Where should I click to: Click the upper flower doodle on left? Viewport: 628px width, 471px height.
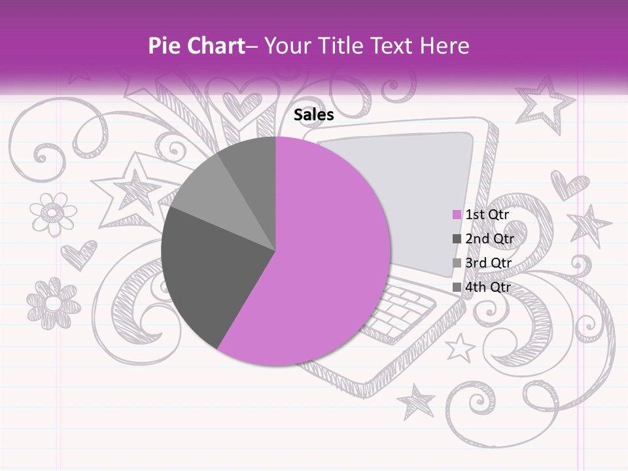pyautogui.click(x=53, y=214)
